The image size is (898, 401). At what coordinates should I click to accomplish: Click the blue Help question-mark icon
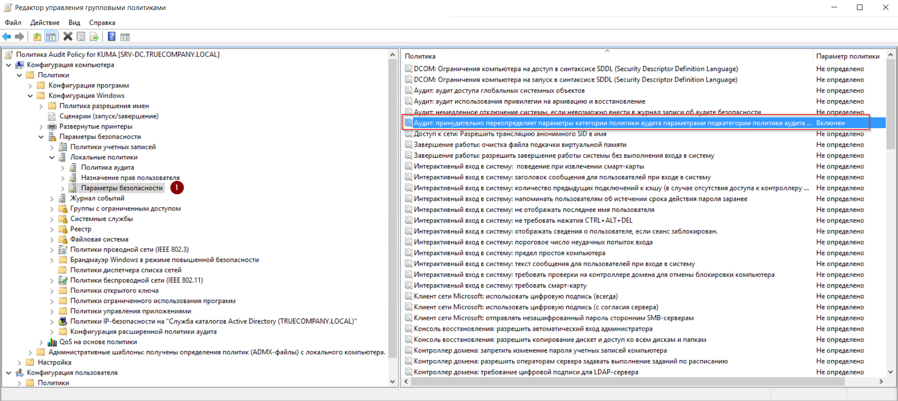(x=112, y=37)
